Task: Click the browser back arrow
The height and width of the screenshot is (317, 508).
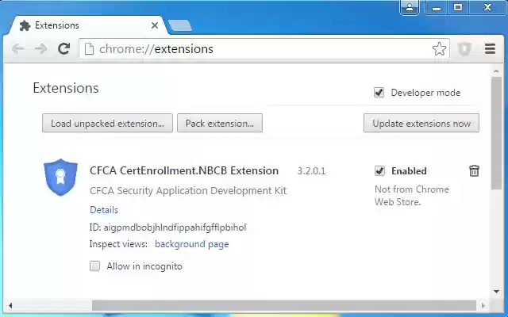Action: click(x=17, y=49)
